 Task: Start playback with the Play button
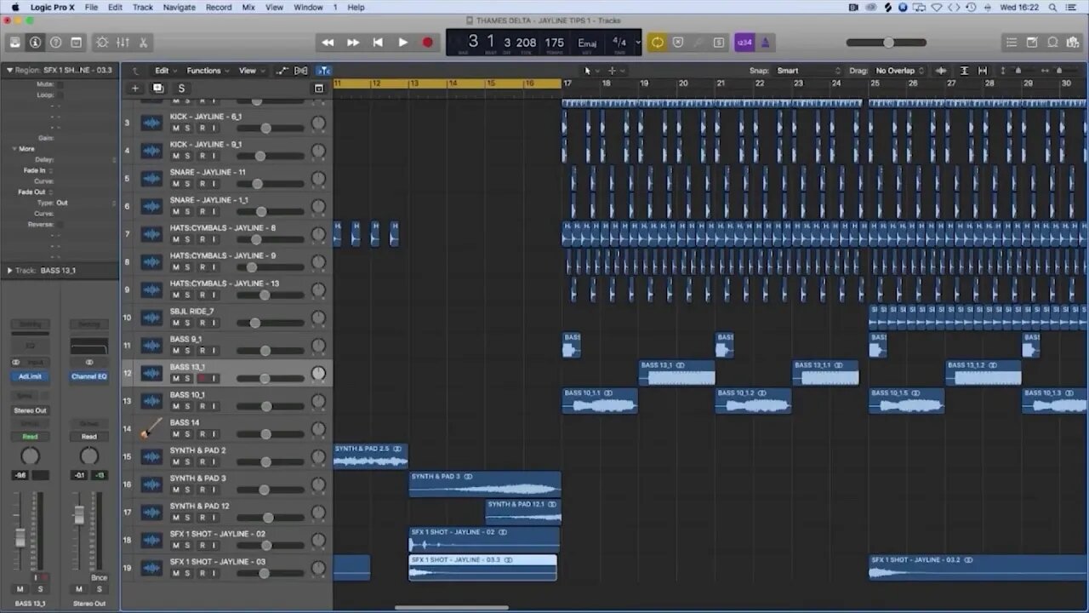click(x=403, y=43)
